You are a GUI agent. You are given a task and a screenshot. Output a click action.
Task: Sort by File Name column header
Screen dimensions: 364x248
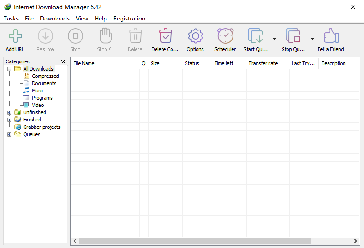(105, 63)
